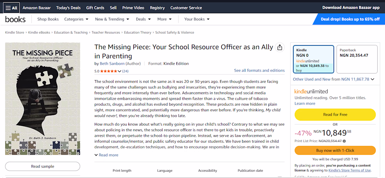The width and height of the screenshot is (385, 178).
Task: Click the Language label
Action: click(165, 171)
